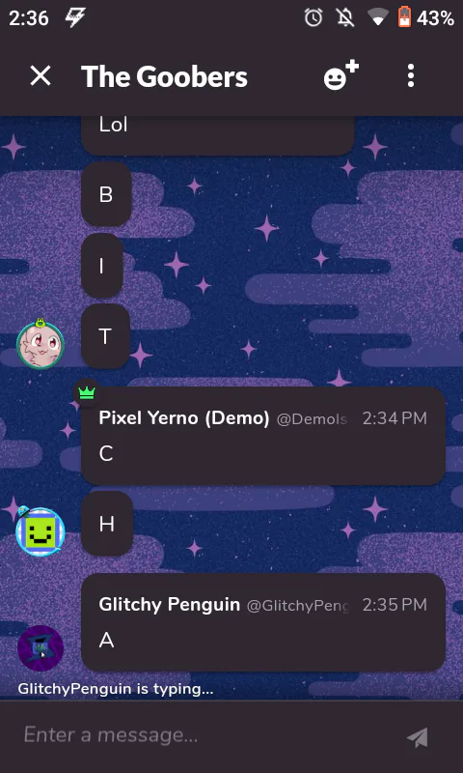Screen dimensions: 463x773
Task: Tap the Wi-Fi signal status icon
Action: coord(377,18)
